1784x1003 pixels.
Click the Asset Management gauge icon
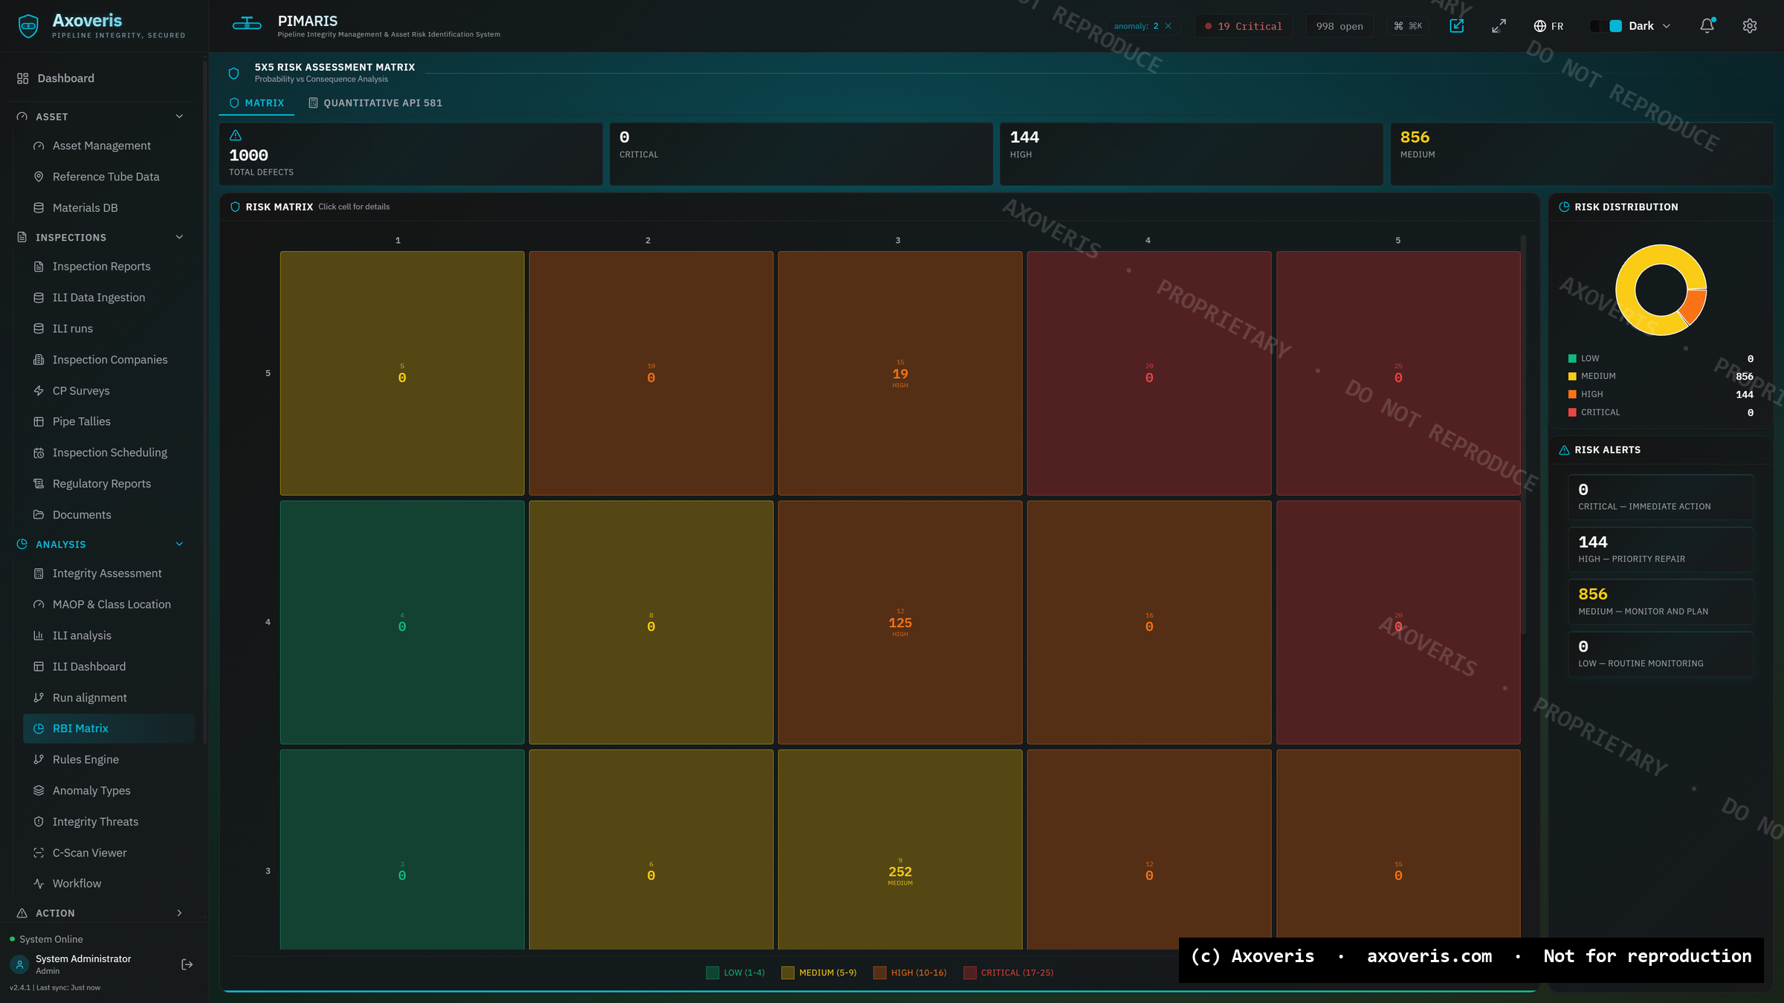pyautogui.click(x=39, y=146)
